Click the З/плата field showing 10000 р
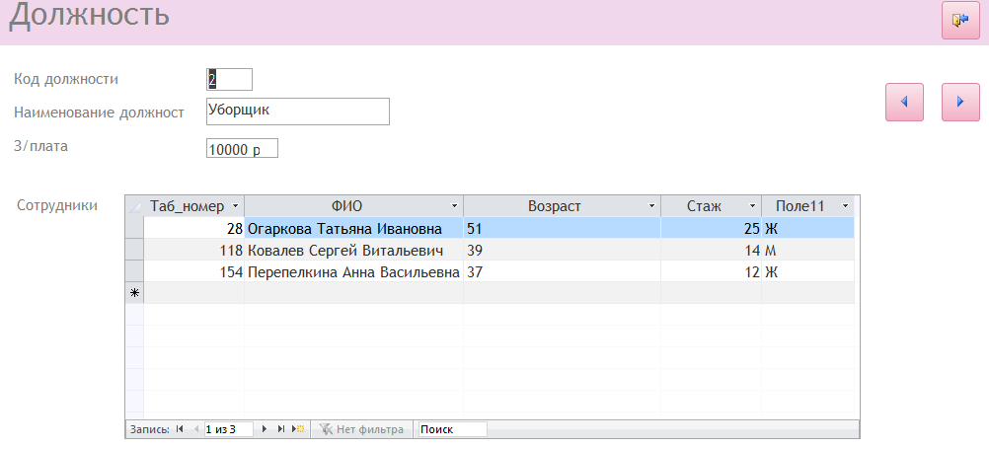Image resolution: width=989 pixels, height=449 pixels. click(242, 149)
